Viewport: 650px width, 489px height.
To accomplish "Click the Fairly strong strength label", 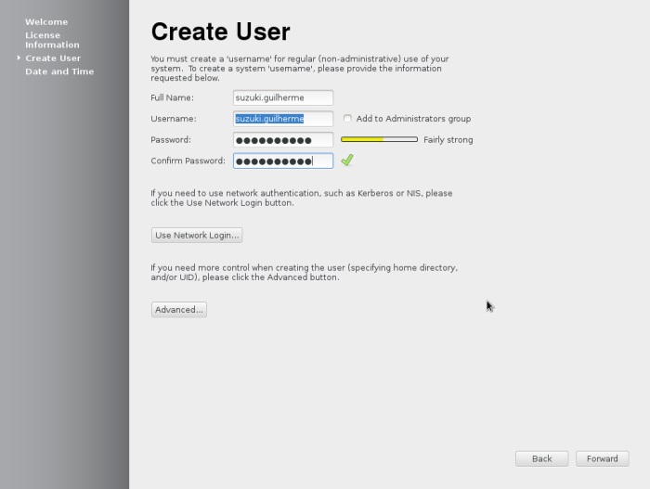I will (448, 140).
